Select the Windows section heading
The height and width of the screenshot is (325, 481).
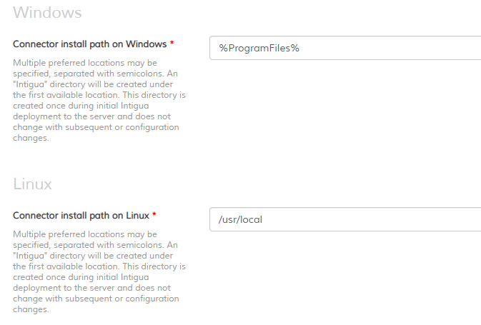point(47,13)
